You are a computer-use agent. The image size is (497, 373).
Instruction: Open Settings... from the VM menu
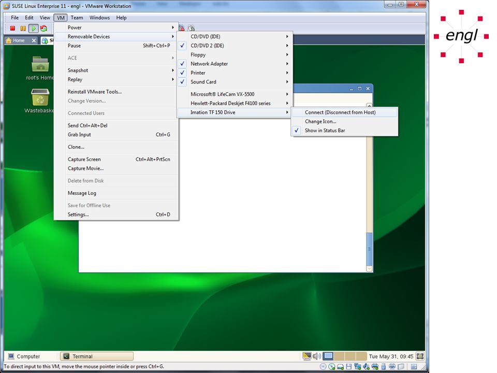point(116,214)
